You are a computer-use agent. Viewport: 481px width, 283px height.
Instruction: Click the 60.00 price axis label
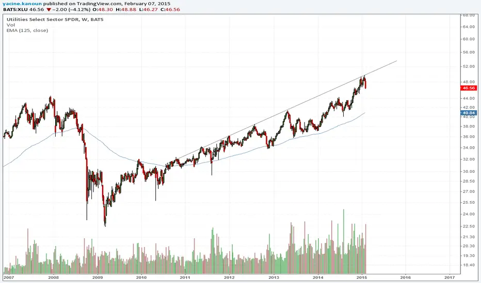[469, 39]
